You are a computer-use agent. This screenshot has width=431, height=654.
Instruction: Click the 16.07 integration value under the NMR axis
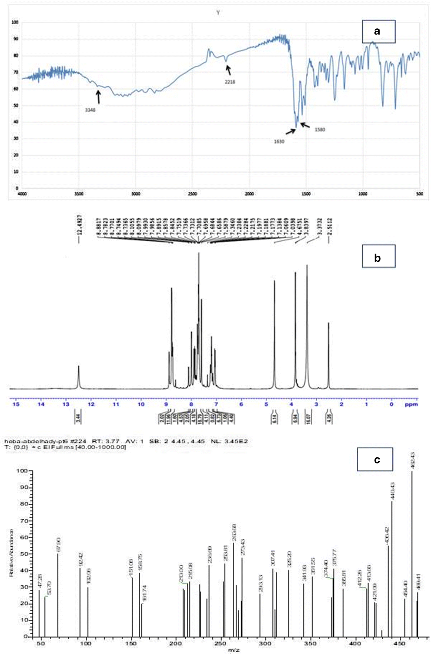coord(308,419)
